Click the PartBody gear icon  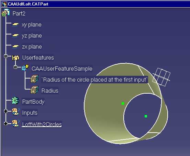click(x=15, y=101)
